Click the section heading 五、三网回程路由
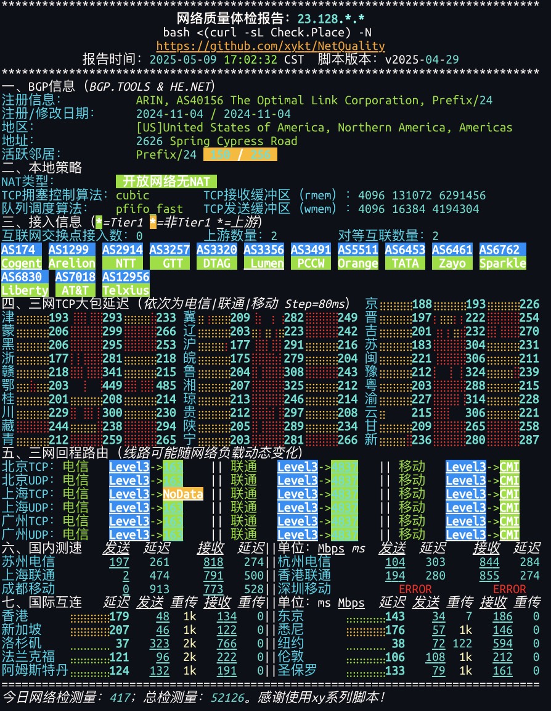551x711 pixels. pyautogui.click(x=55, y=453)
